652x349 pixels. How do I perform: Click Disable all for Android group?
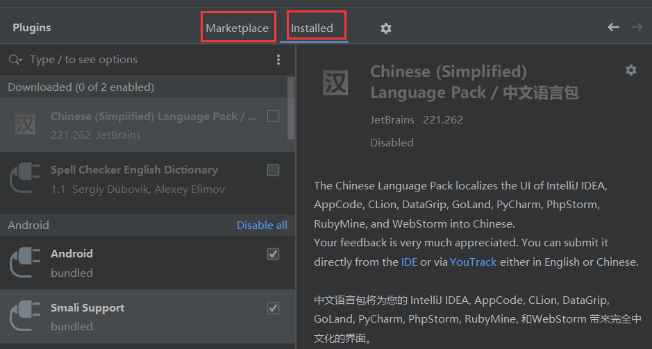pos(262,225)
